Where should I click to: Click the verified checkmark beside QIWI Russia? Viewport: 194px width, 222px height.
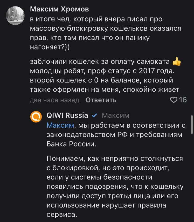95,115
